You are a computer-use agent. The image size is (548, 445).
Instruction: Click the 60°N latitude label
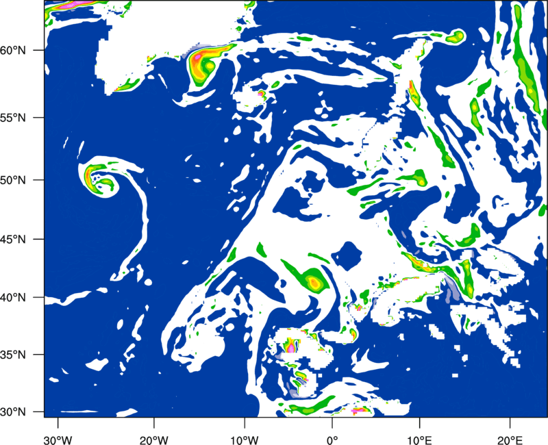pyautogui.click(x=13, y=50)
